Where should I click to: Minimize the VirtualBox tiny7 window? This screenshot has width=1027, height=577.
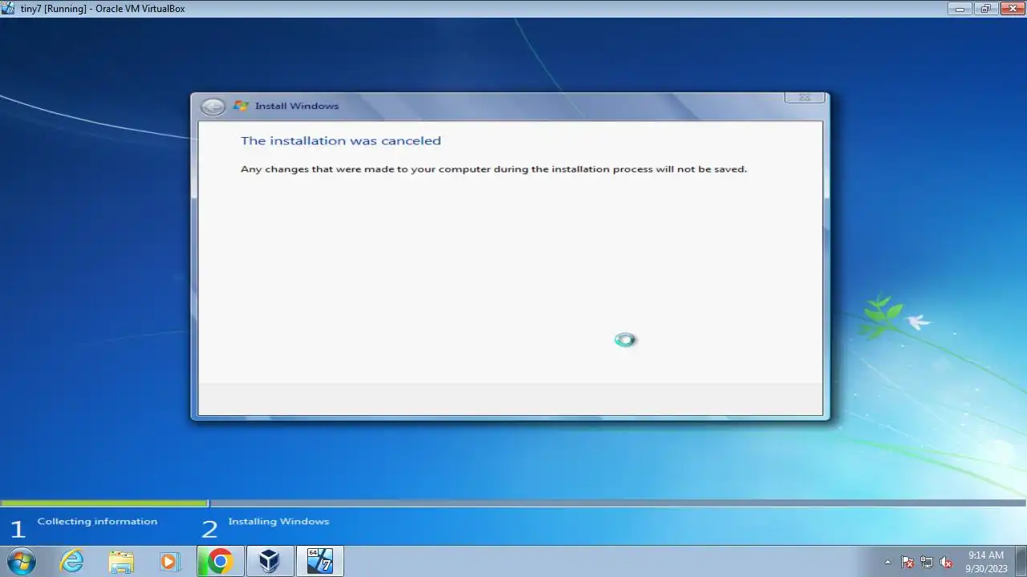pyautogui.click(x=960, y=8)
